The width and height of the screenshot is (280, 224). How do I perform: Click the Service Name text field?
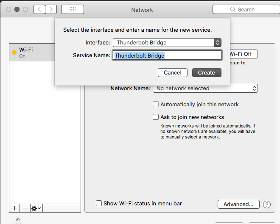167,55
